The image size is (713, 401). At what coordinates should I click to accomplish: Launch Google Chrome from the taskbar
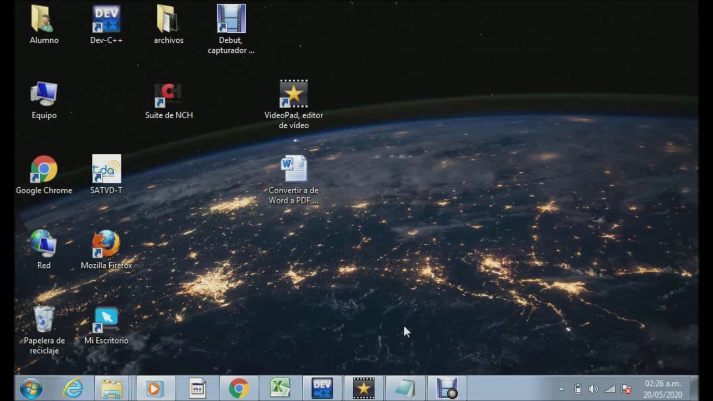pyautogui.click(x=239, y=388)
